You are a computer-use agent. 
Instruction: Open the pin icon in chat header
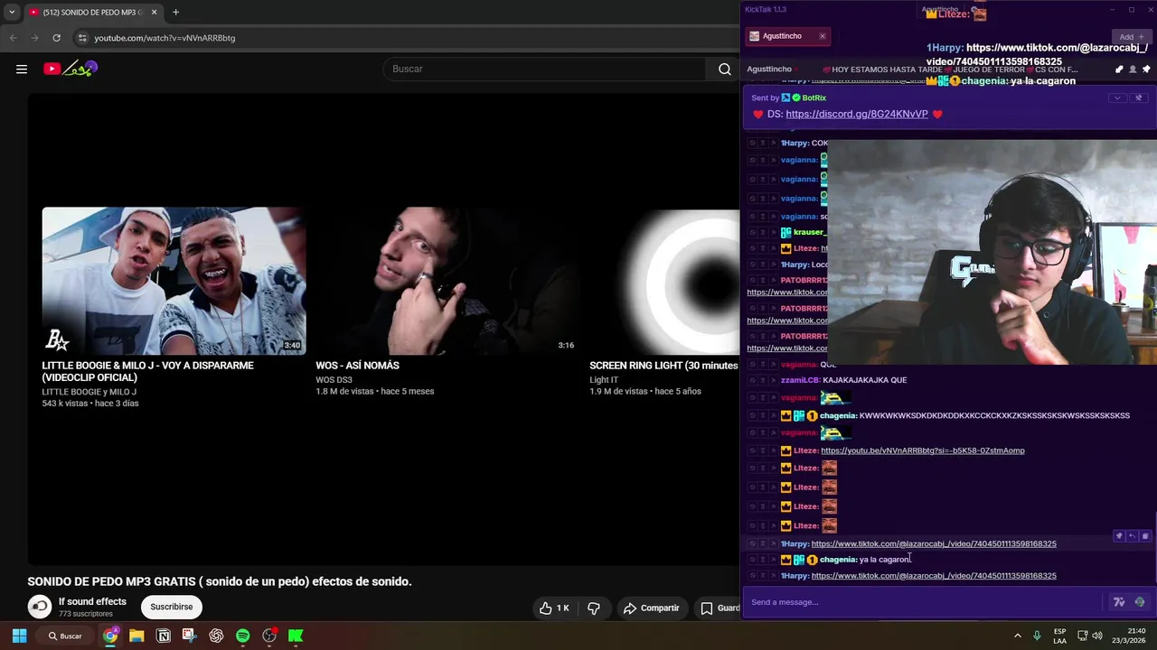coord(1146,70)
